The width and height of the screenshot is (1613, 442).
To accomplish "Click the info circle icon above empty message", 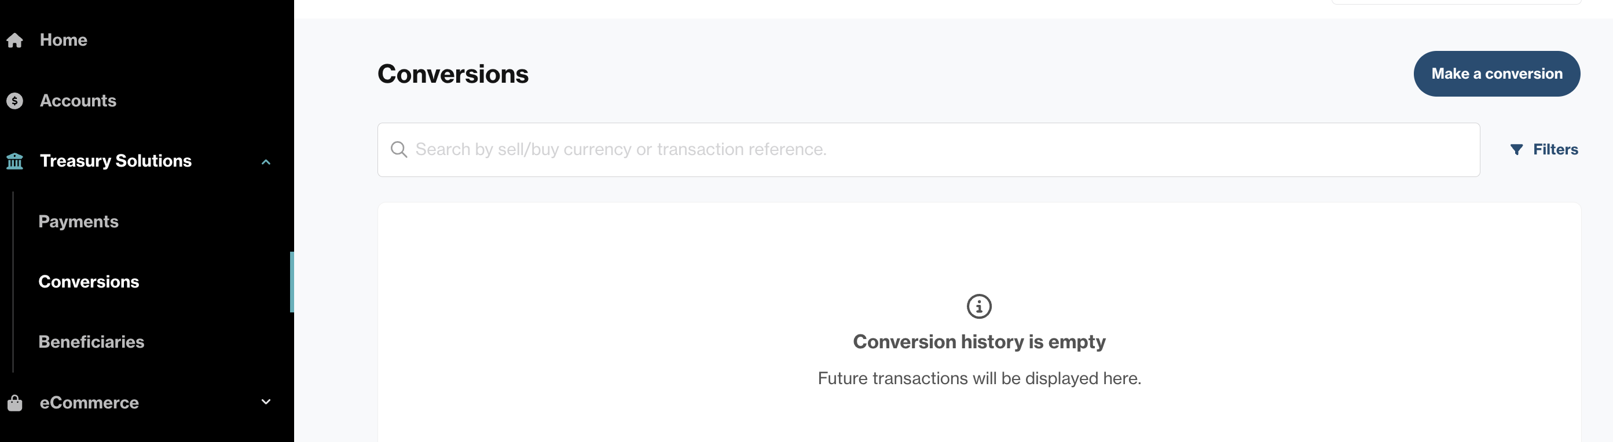I will tap(978, 307).
